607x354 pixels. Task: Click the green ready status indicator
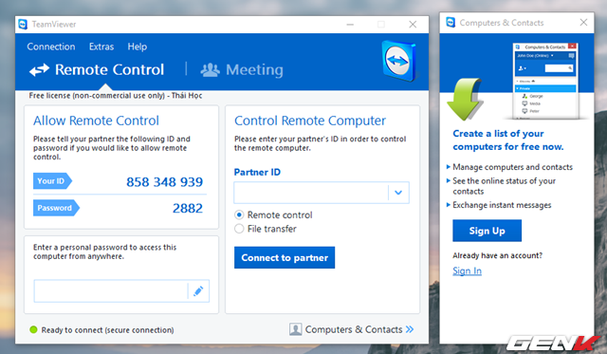[x=33, y=329]
